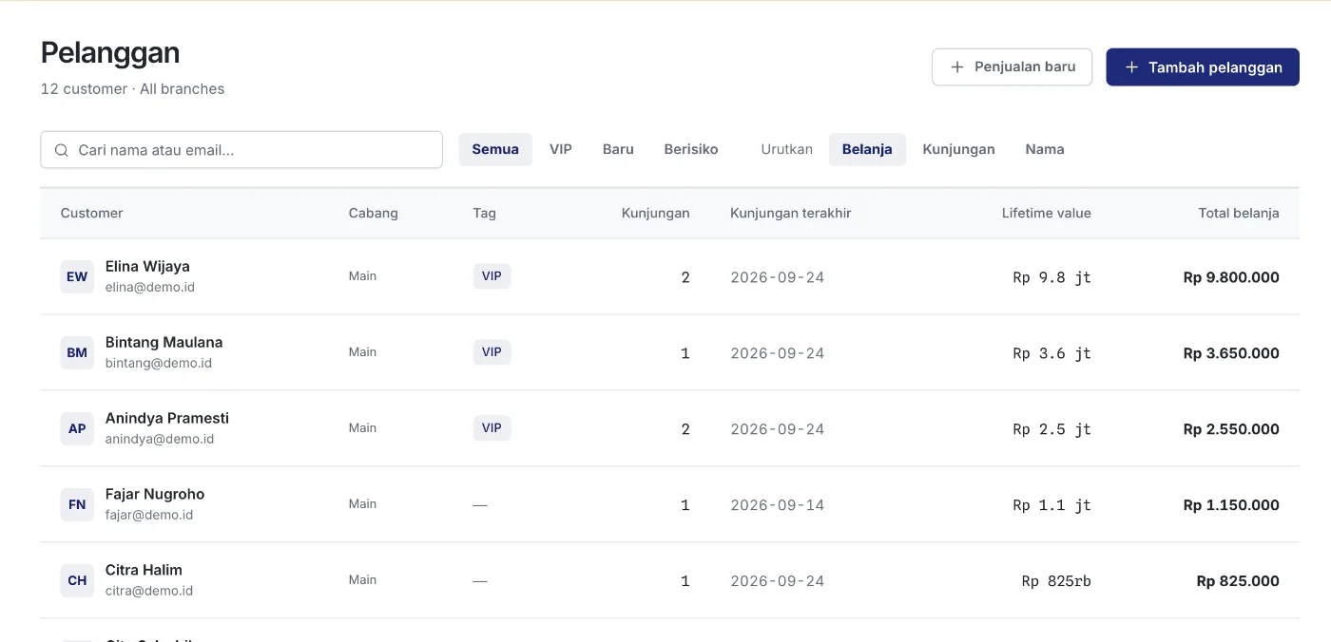Click the CH avatar badge

[x=77, y=580]
